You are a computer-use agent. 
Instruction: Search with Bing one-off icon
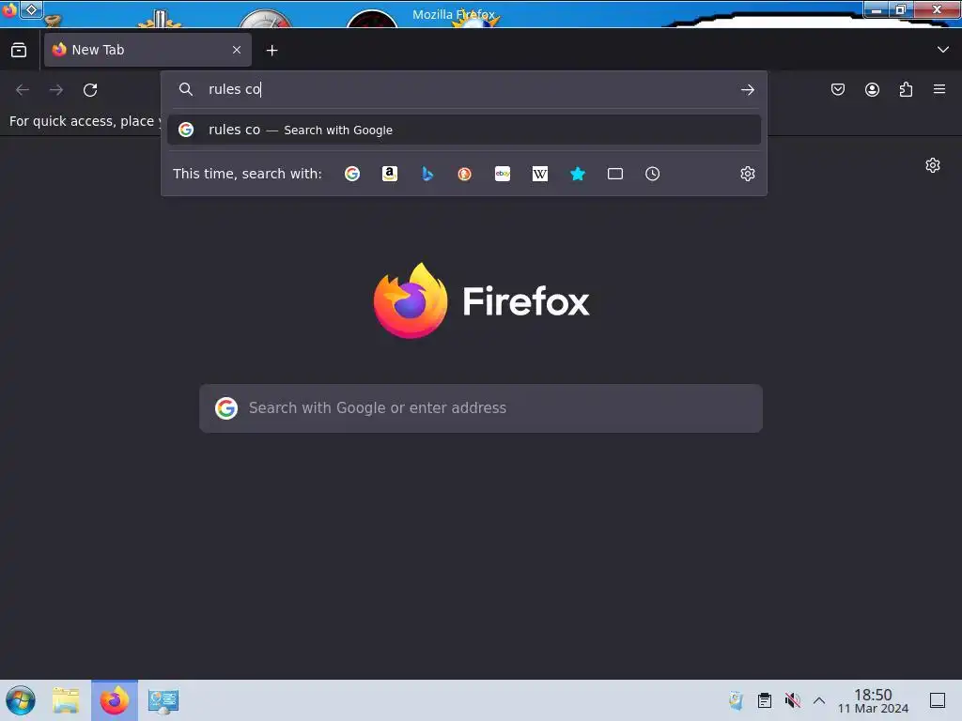tap(427, 174)
